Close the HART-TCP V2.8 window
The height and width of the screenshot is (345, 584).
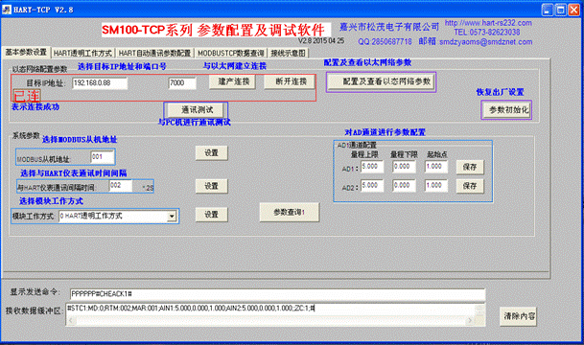(x=573, y=10)
